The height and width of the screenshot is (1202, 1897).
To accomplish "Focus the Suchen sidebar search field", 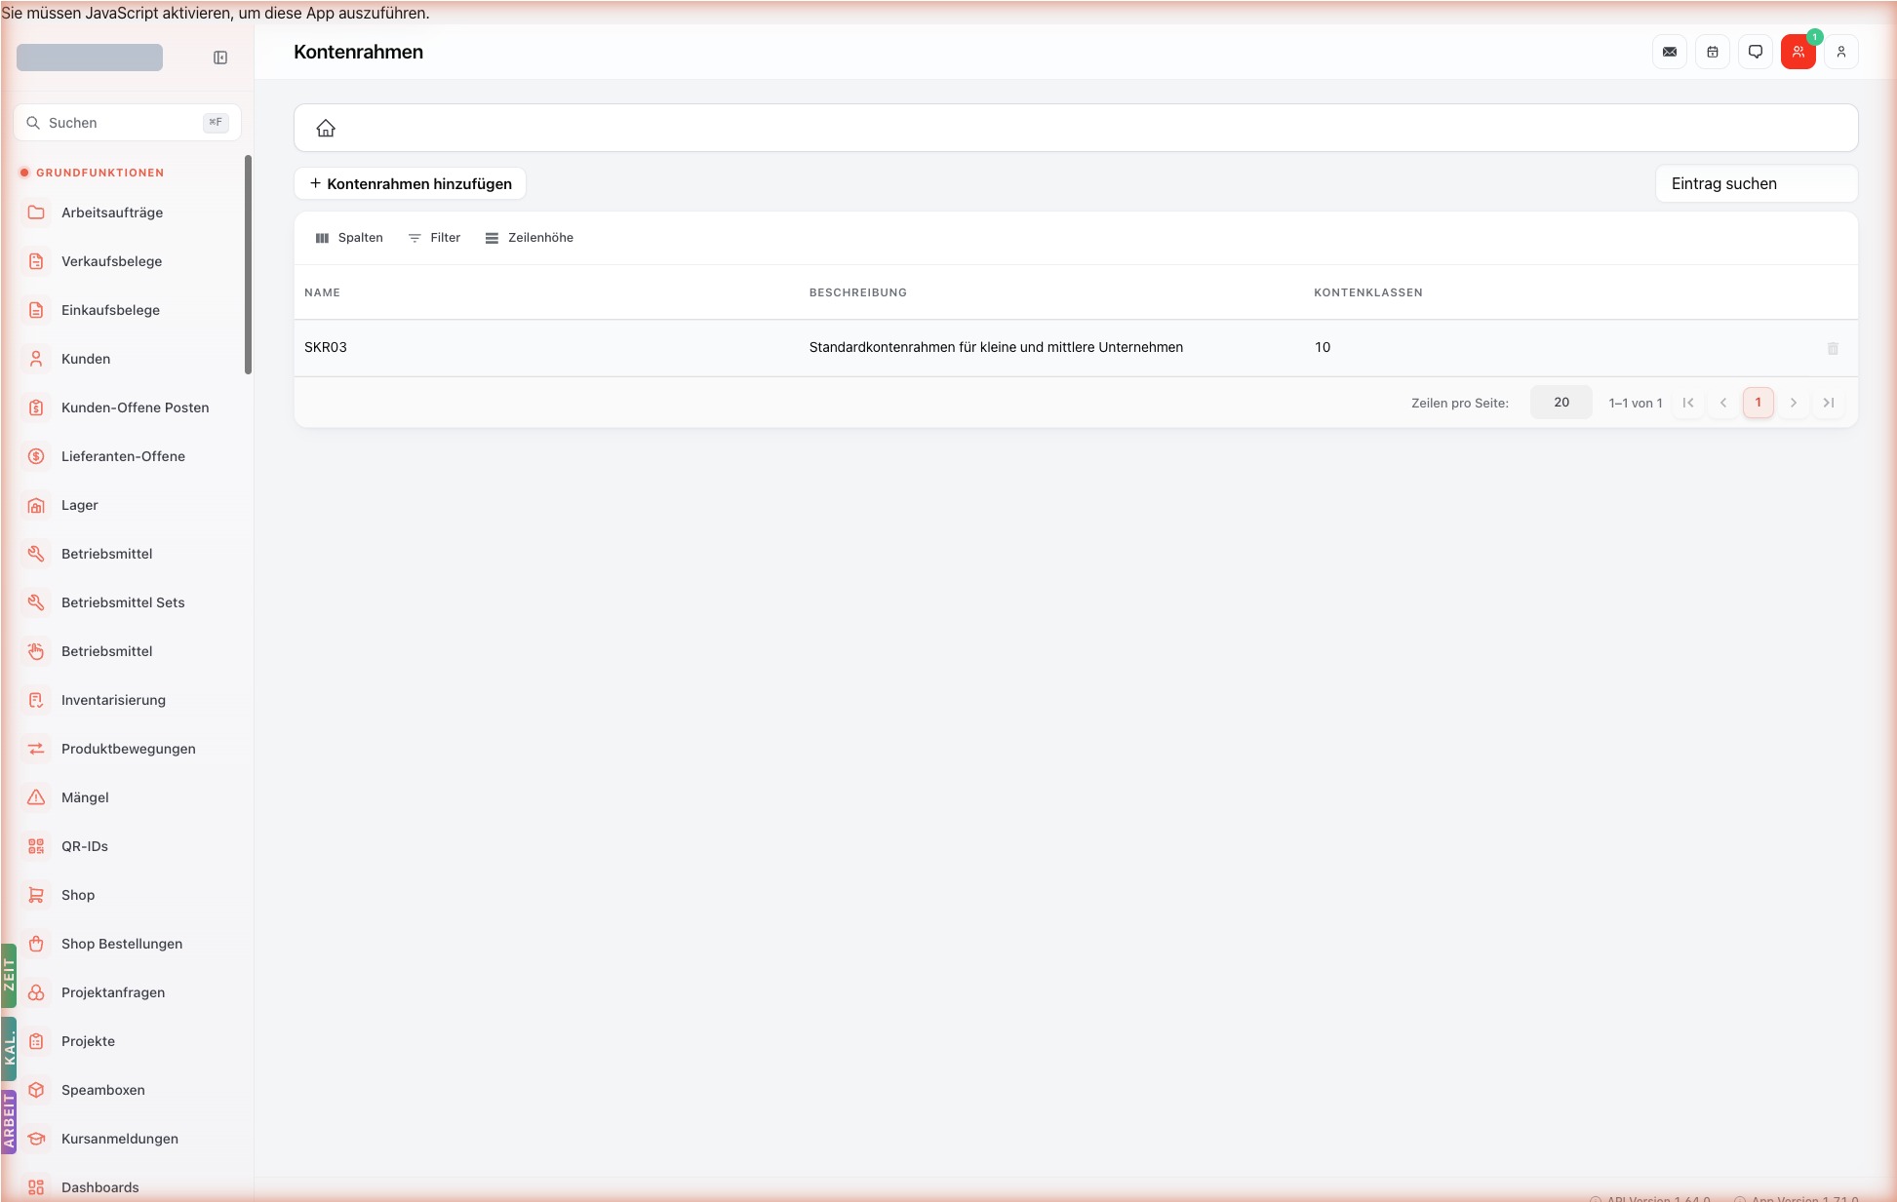I will [127, 123].
